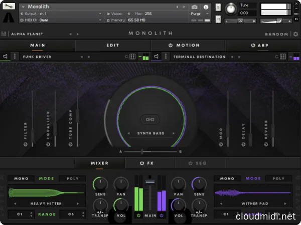Toggle the DELAY power button
The image size is (301, 225).
(243, 144)
